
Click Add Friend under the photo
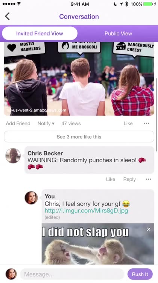(x=18, y=123)
